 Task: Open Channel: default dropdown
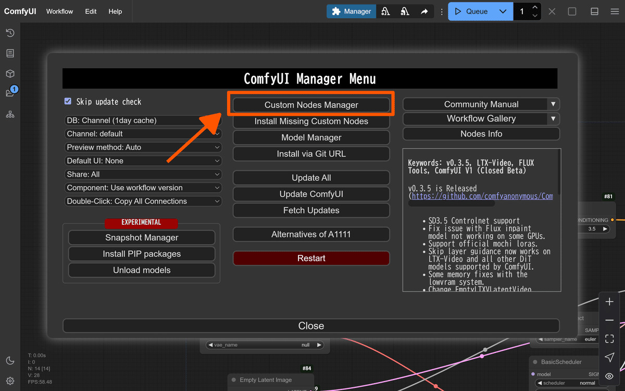pyautogui.click(x=143, y=134)
